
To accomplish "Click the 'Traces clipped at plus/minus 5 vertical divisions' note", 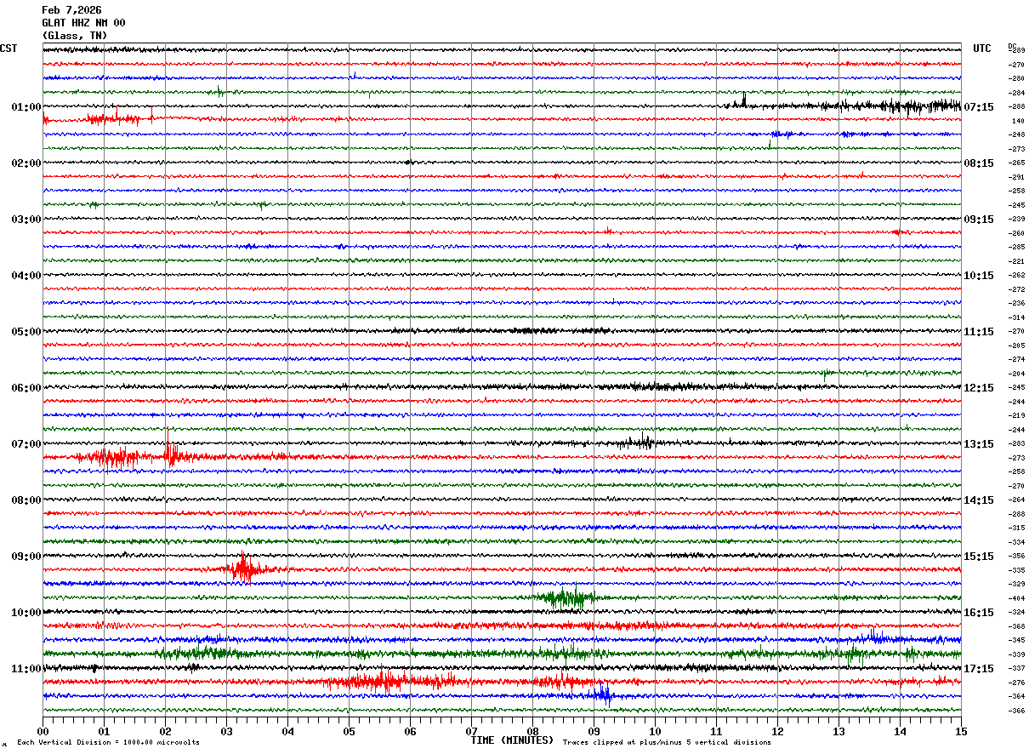I will 667,743.
